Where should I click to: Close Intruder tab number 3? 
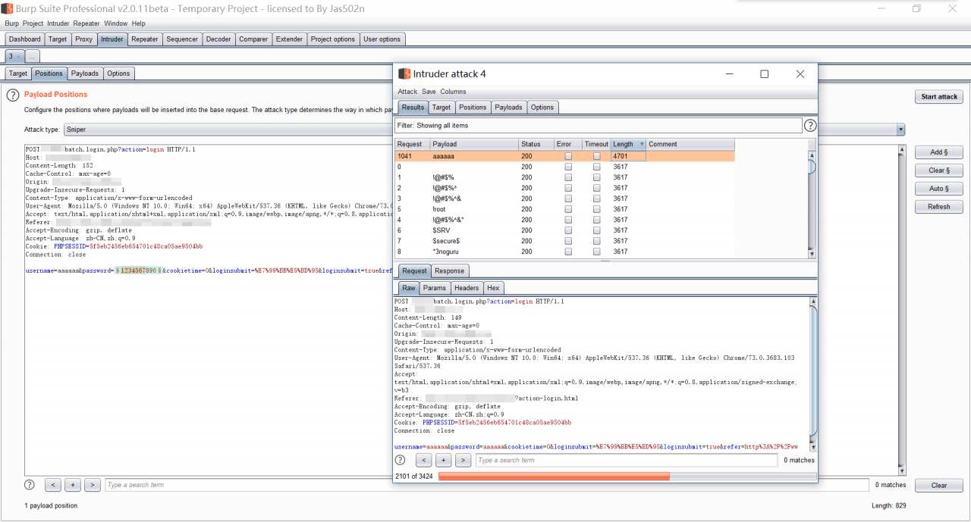point(18,57)
